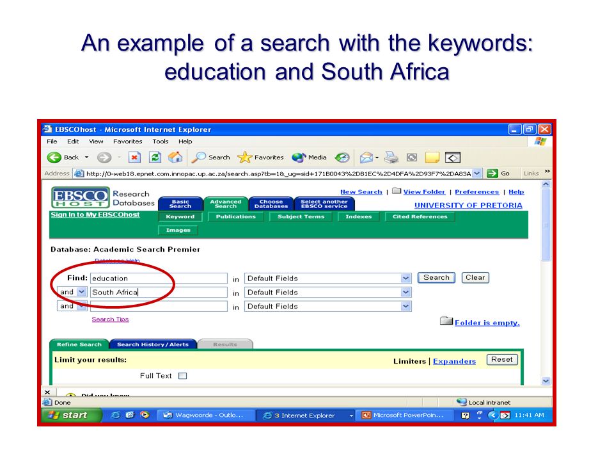Expand the address bar URL dropdown
The width and height of the screenshot is (614, 461).
[476, 174]
